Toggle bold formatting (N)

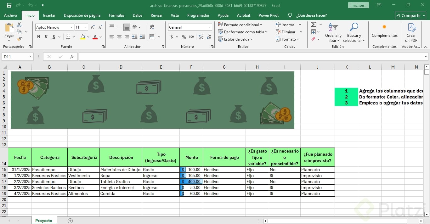click(39, 37)
